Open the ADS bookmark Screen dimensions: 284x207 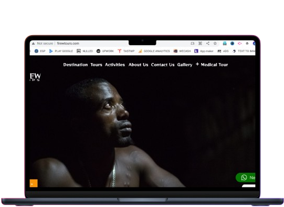[x=223, y=51]
